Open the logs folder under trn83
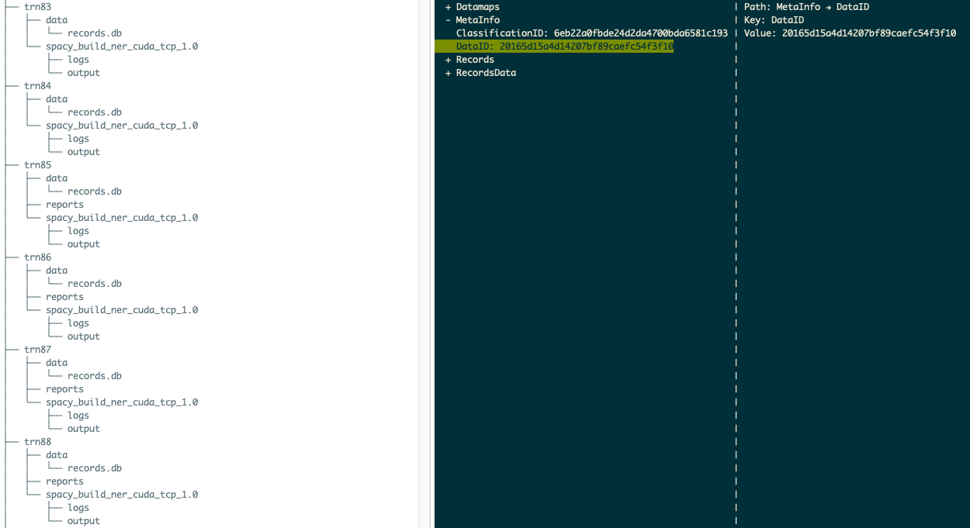 (78, 59)
